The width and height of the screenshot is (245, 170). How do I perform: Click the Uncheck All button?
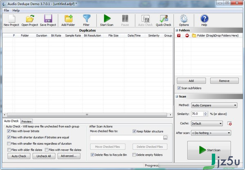click(44, 156)
